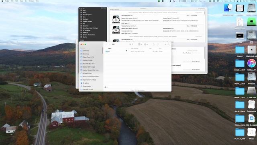The width and height of the screenshot is (257, 145).
Task: Open OpenCore 0.7.5 in Finder sidebar
Action: (88, 57)
